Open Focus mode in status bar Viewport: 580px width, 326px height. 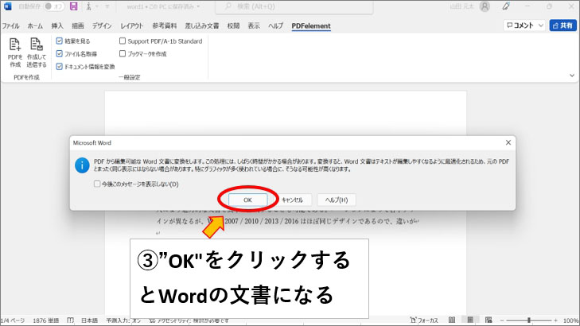coord(424,320)
